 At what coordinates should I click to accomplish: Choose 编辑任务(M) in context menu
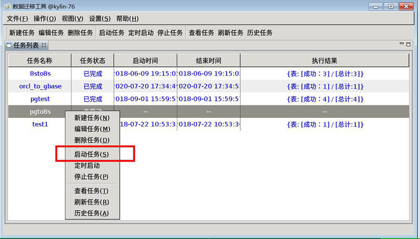point(92,129)
